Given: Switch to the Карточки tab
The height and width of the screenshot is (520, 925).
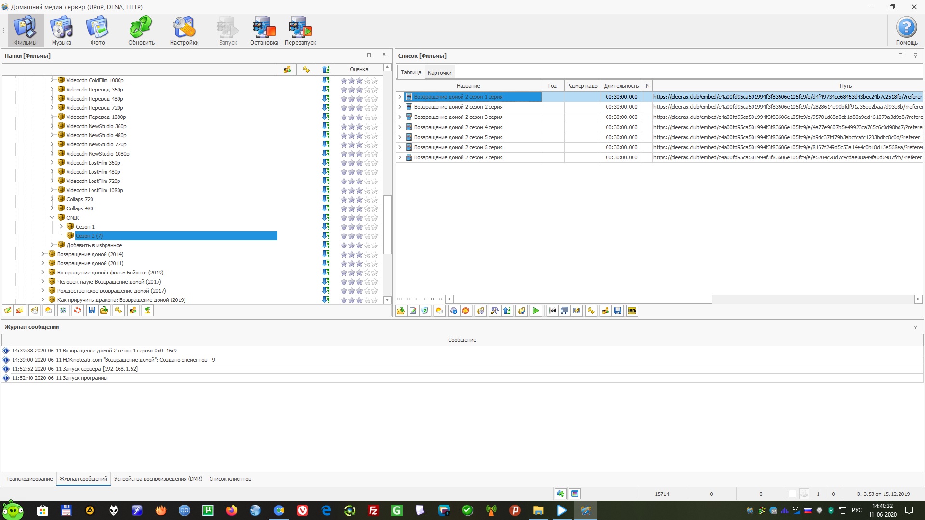Looking at the screenshot, I should click(439, 73).
